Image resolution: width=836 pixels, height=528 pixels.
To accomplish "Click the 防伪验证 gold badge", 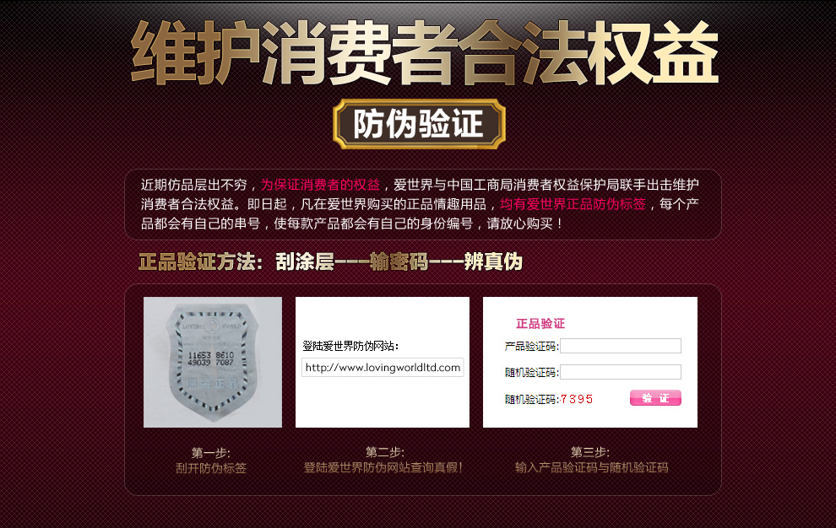I will pyautogui.click(x=419, y=124).
